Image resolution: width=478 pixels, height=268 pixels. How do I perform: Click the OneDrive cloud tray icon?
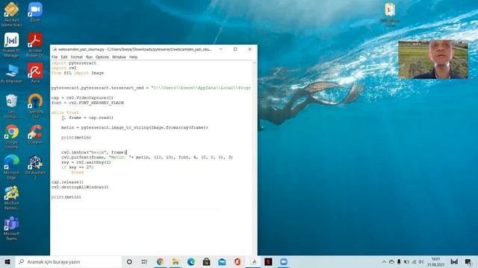tap(391, 261)
